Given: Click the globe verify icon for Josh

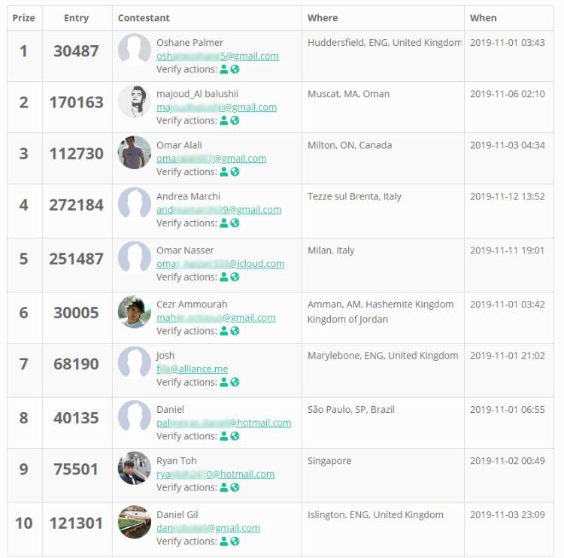Looking at the screenshot, I should click(235, 382).
